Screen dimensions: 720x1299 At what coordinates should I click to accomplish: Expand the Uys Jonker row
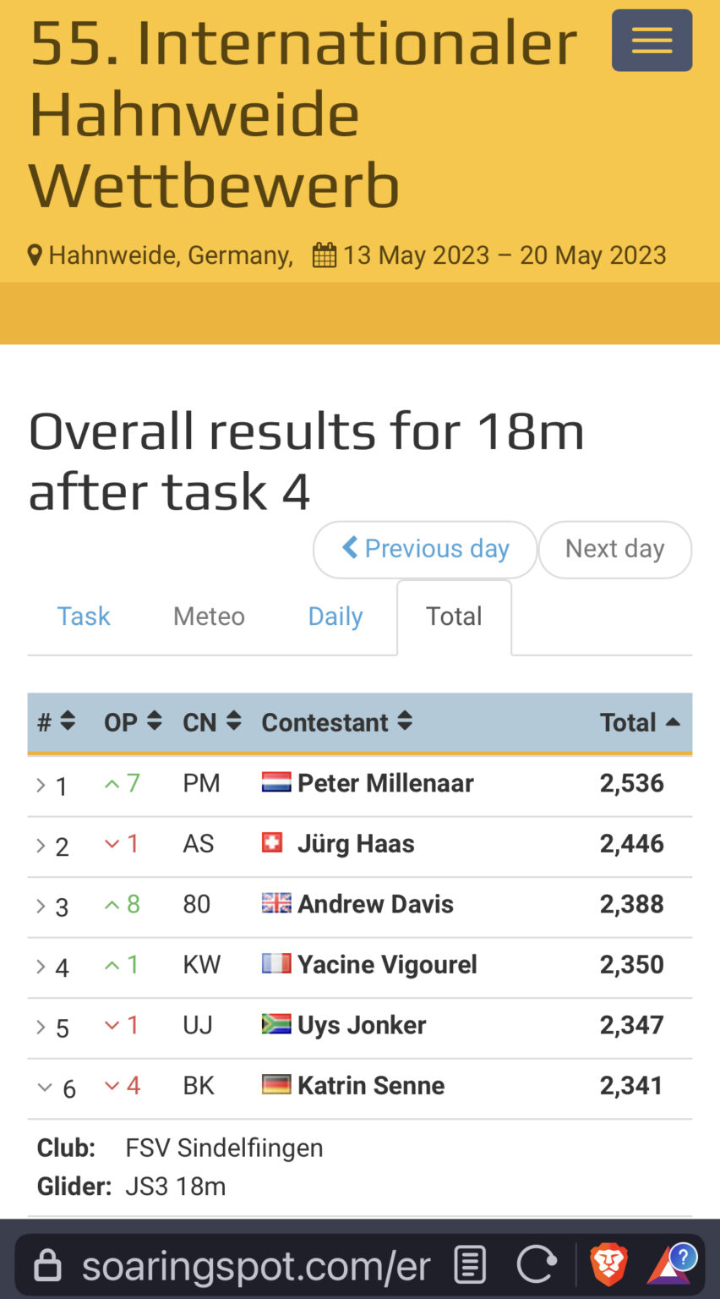tap(41, 1027)
